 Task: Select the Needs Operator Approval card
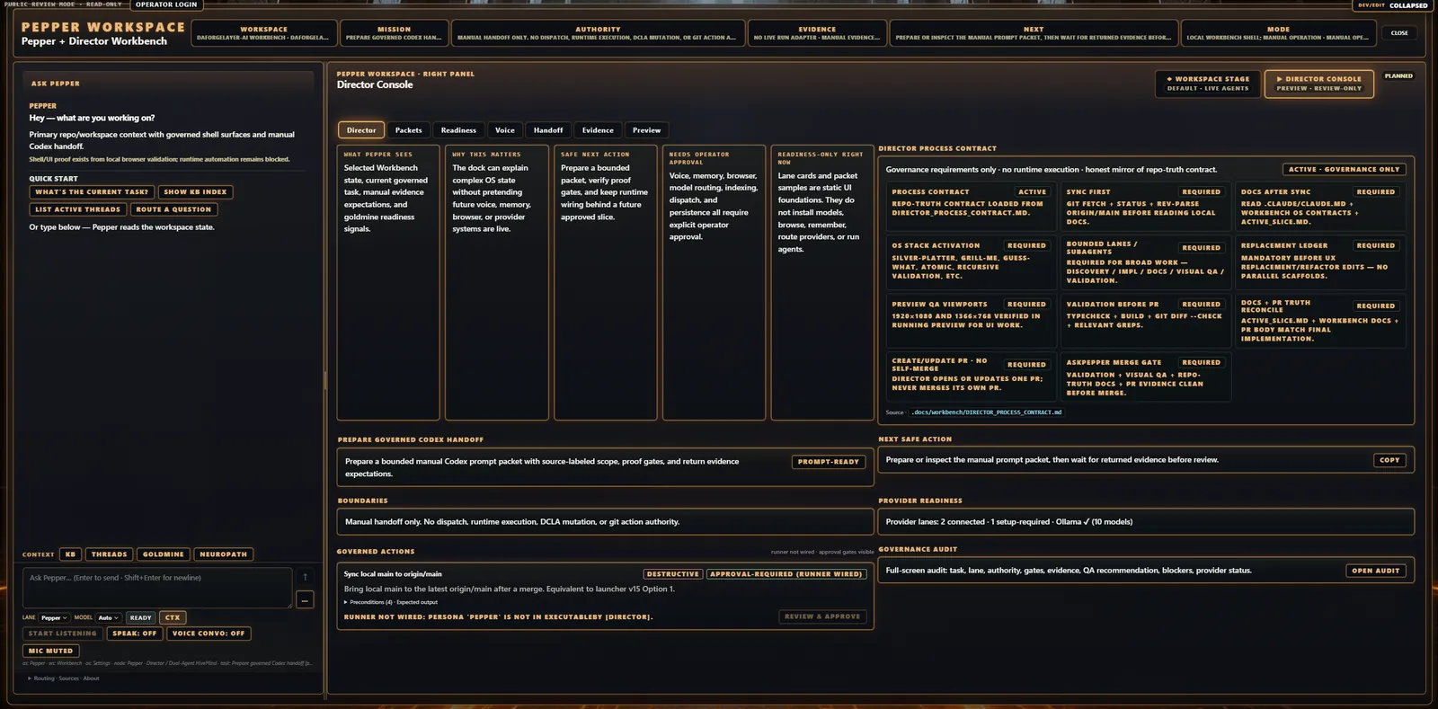pyautogui.click(x=715, y=282)
